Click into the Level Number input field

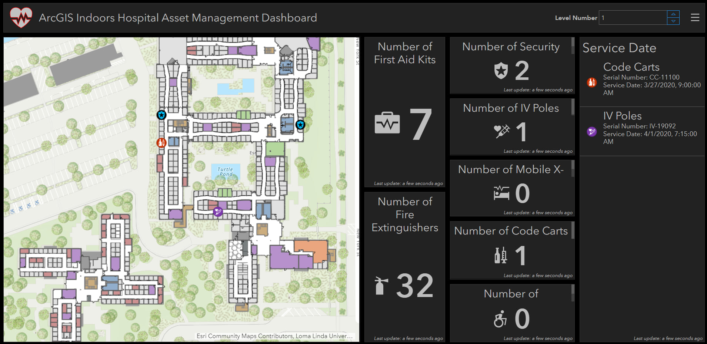click(x=633, y=18)
